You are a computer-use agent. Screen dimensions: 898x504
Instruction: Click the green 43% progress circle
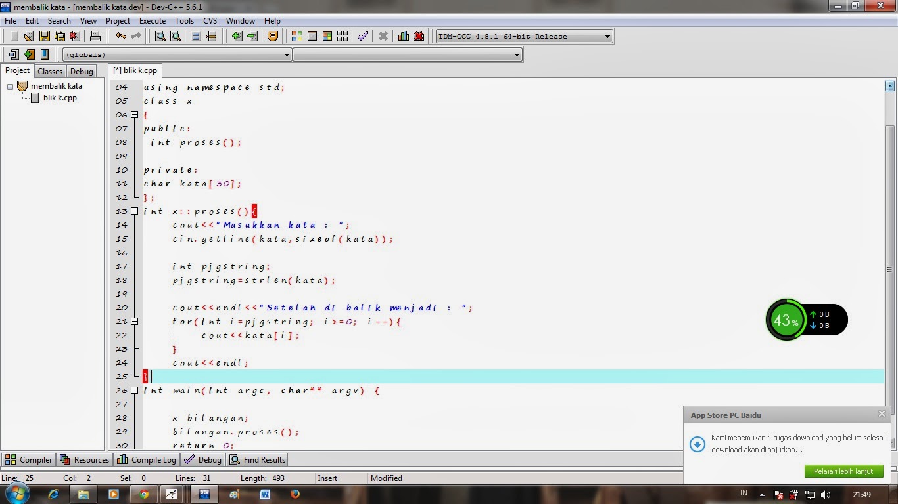tap(786, 320)
